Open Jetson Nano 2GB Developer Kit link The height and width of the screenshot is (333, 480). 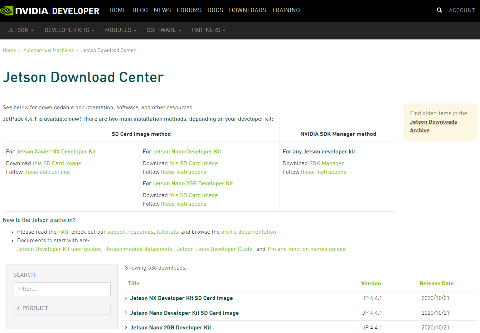[193, 184]
